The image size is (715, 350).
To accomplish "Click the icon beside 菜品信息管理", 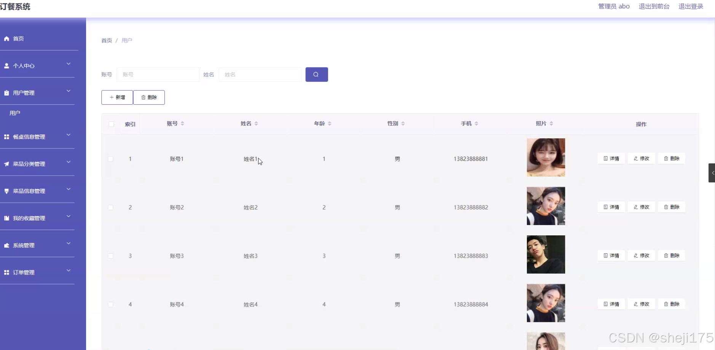I will (x=6, y=191).
